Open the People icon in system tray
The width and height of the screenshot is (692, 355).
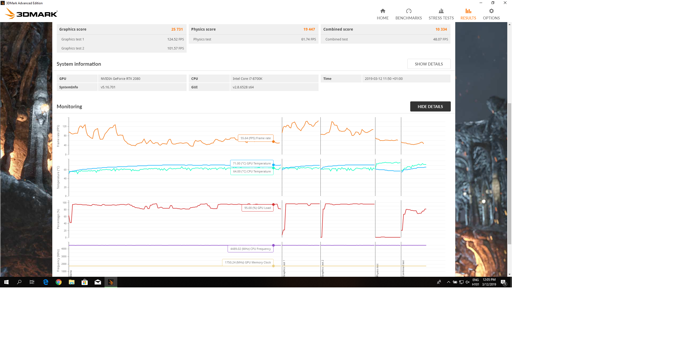pos(439,282)
